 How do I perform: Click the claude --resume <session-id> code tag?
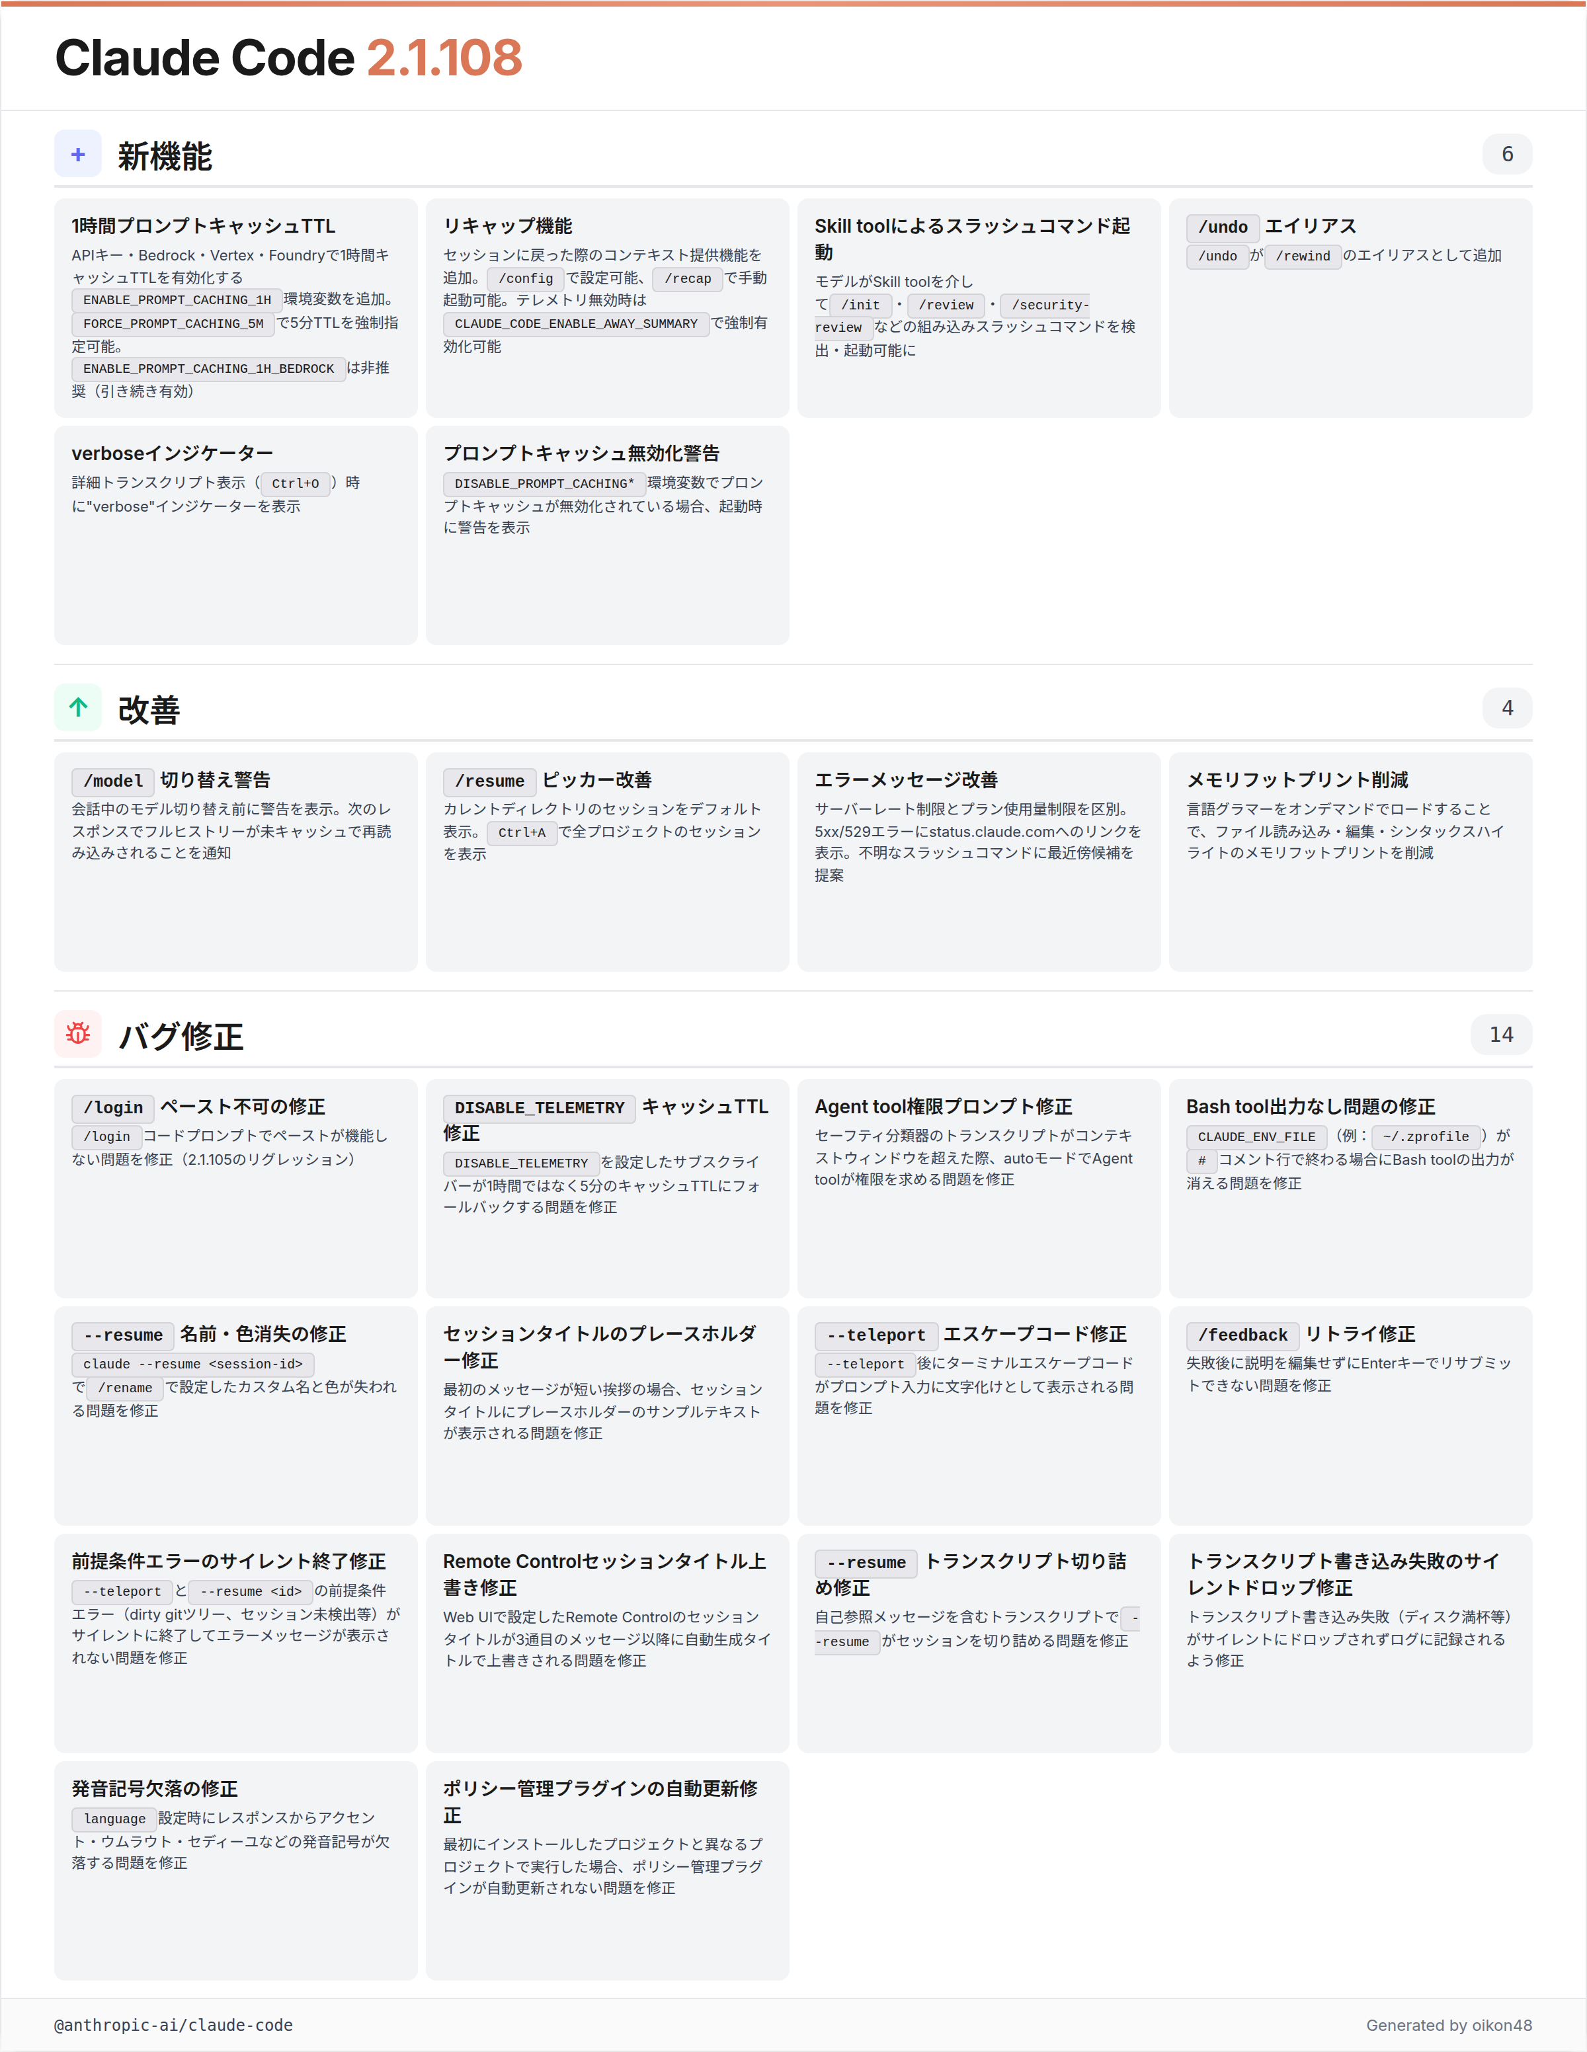(192, 1365)
